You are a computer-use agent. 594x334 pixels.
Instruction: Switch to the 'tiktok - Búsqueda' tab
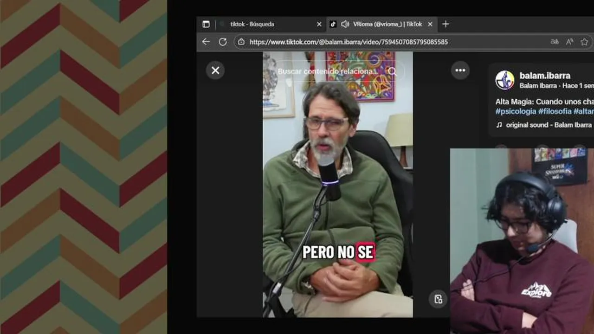pyautogui.click(x=271, y=24)
